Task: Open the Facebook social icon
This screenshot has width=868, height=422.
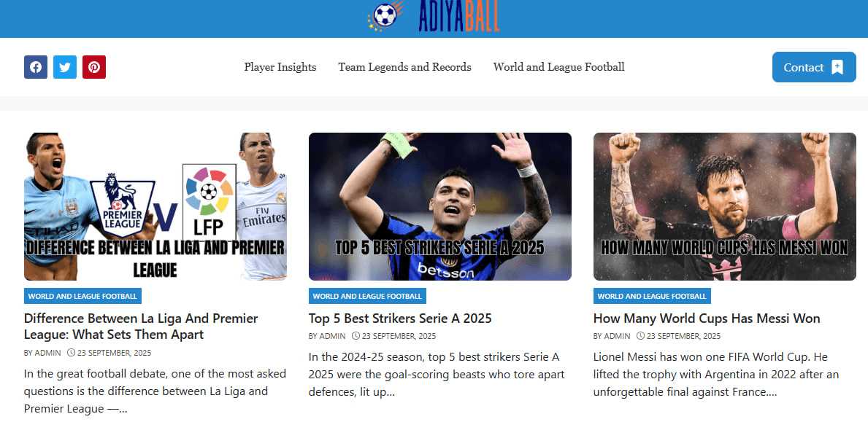Action: coord(36,67)
